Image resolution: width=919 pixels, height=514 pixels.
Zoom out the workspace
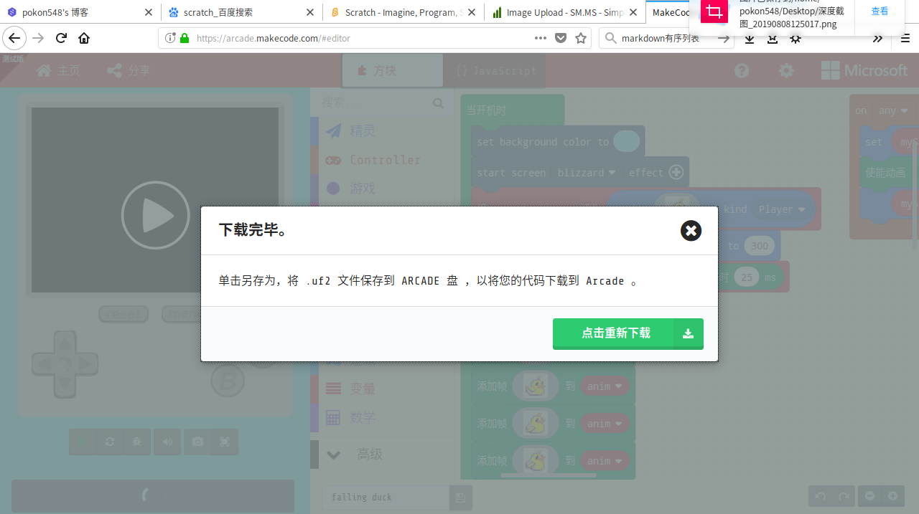869,495
